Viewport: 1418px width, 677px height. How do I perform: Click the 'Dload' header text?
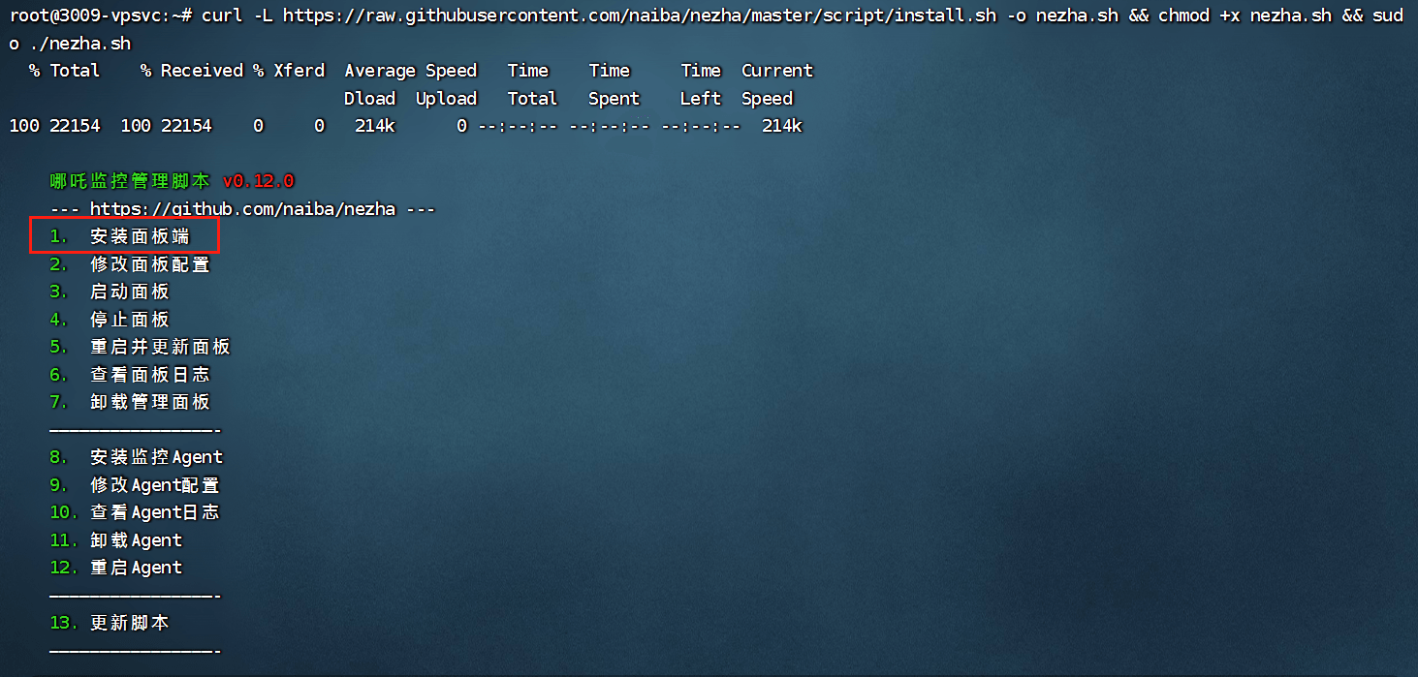point(369,99)
